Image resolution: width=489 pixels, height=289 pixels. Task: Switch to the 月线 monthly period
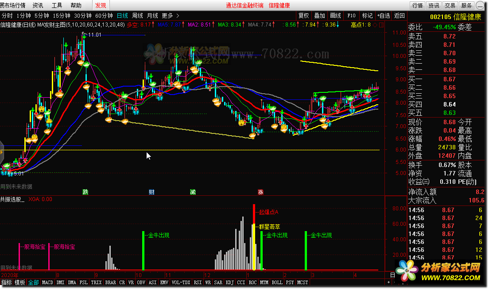152,15
